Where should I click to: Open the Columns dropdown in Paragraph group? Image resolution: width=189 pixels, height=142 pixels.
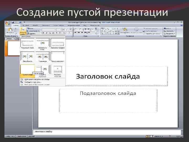coord(89,33)
